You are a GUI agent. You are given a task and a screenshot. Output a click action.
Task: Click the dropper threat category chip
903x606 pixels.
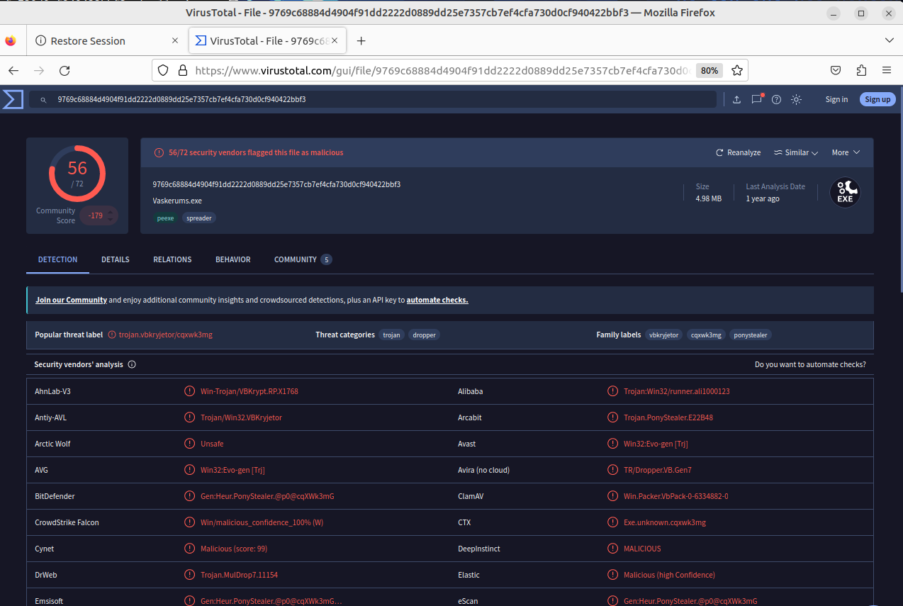point(424,335)
